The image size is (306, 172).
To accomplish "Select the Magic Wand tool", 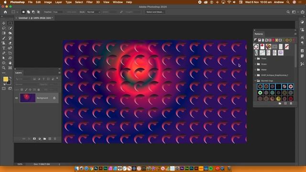I will click(x=10, y=28).
